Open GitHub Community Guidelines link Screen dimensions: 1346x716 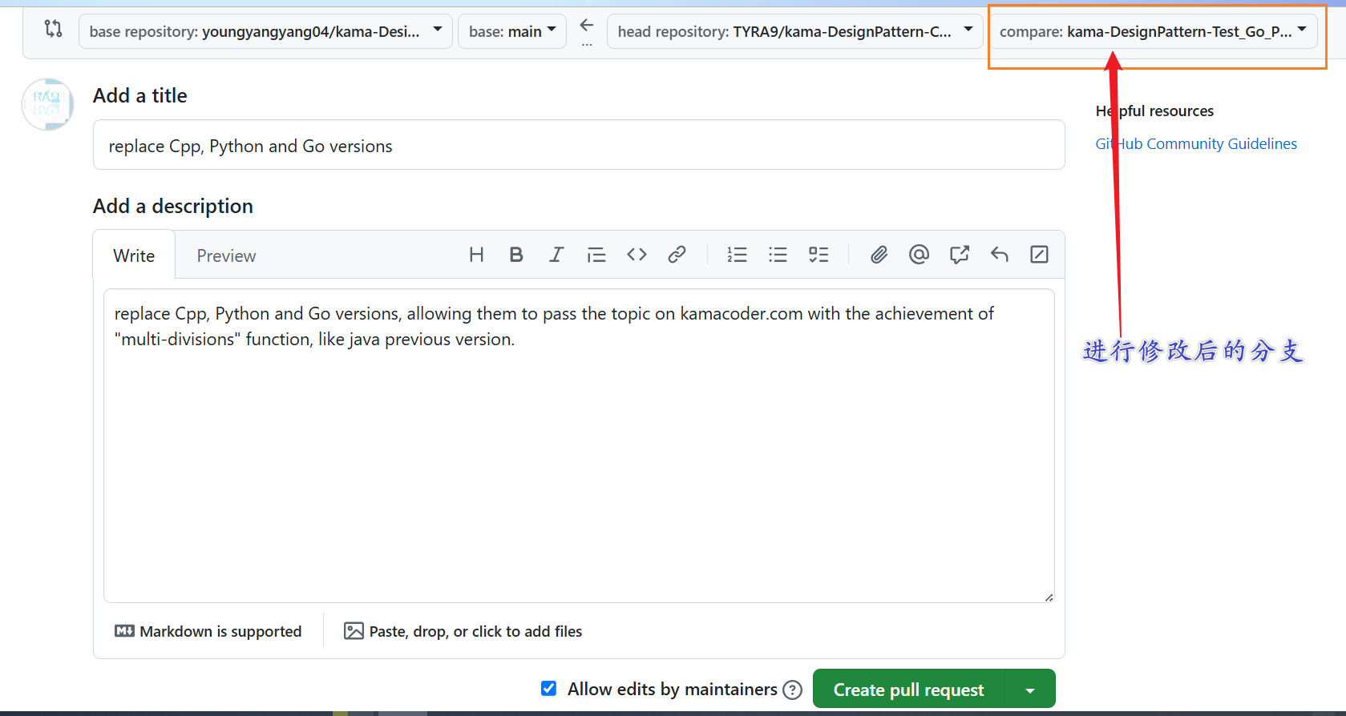(x=1196, y=143)
